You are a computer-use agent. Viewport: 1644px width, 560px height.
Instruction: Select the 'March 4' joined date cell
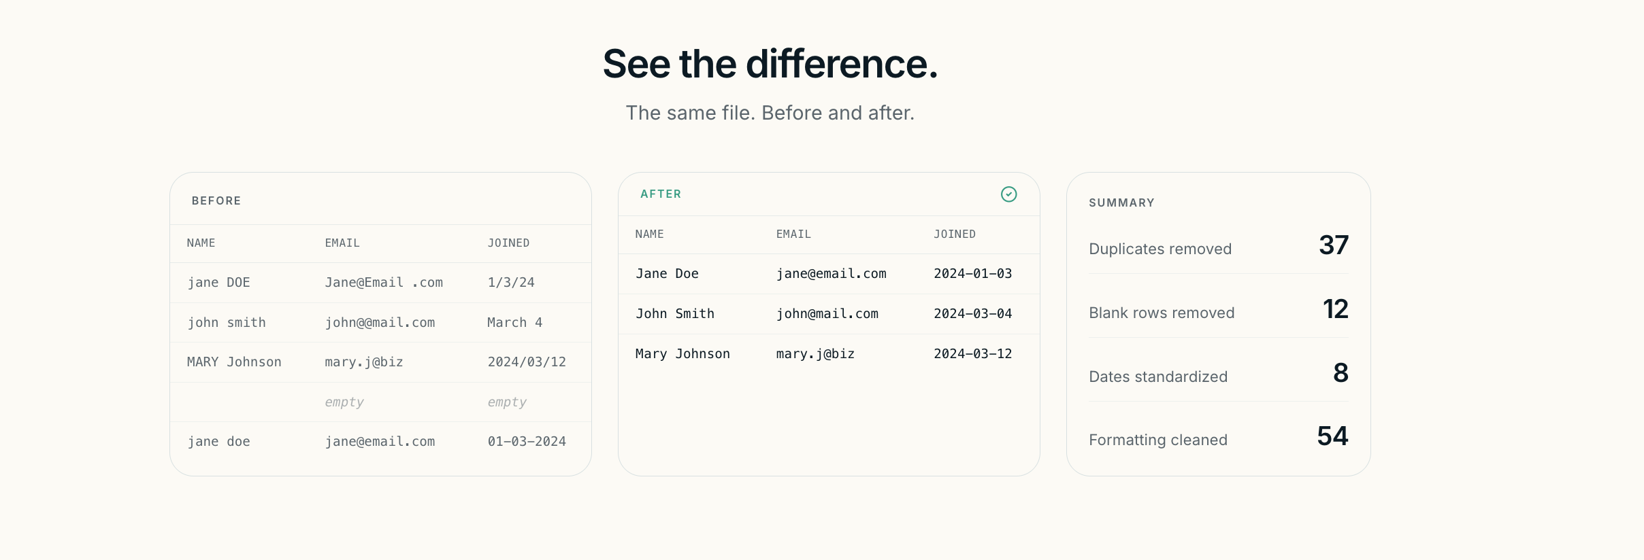point(514,323)
